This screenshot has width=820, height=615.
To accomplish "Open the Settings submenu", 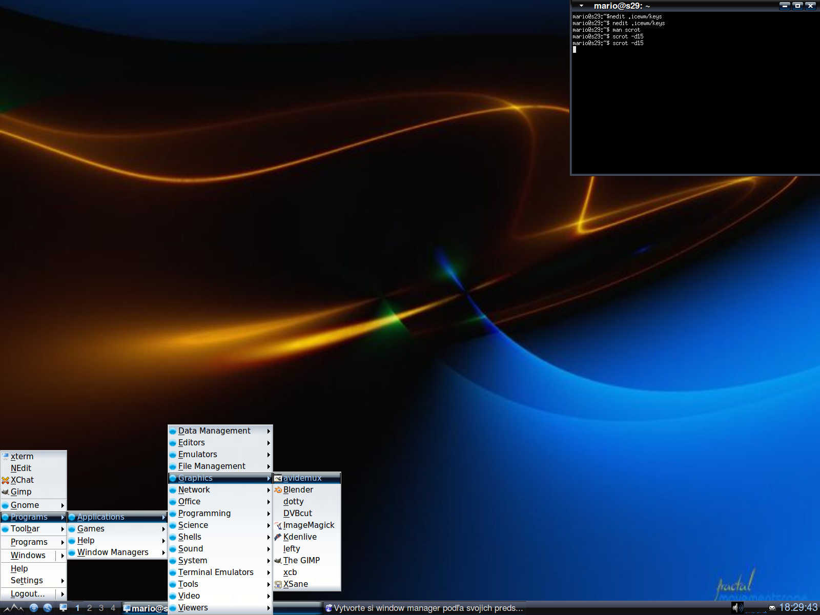I will click(34, 580).
